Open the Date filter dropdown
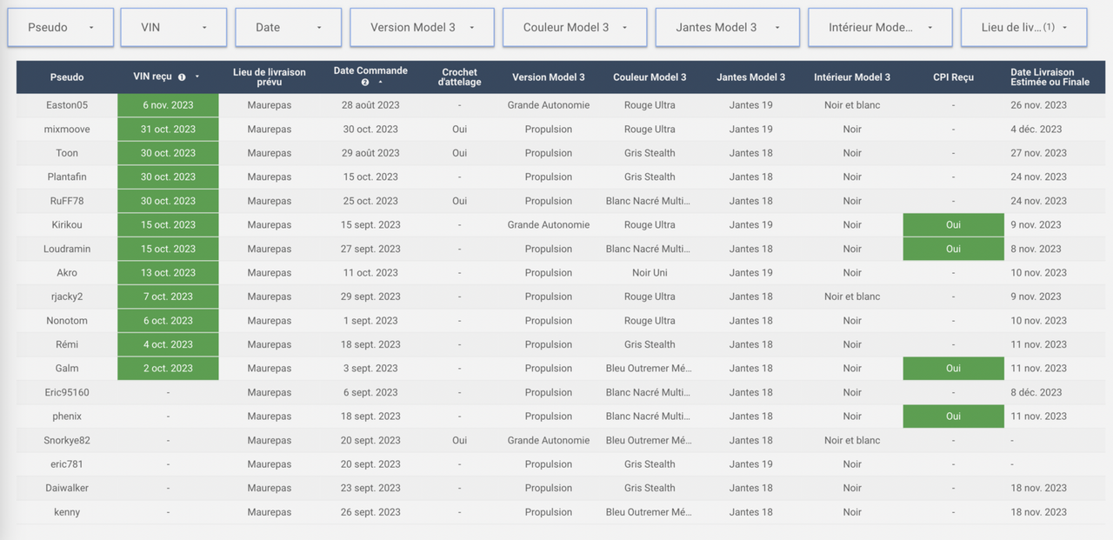 coord(289,28)
